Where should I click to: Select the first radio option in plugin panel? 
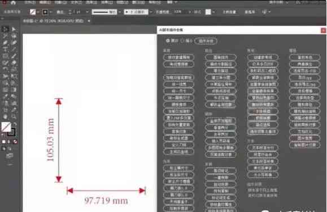(x=168, y=40)
